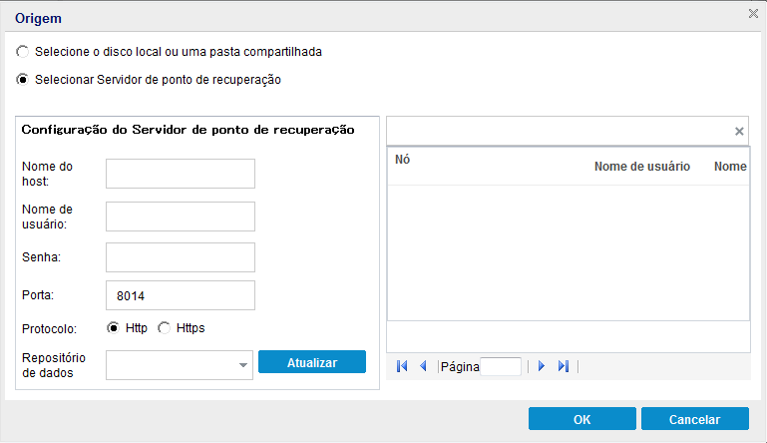Edit the Porta field showing 8014
Image resolution: width=767 pixels, height=443 pixels.
pyautogui.click(x=181, y=295)
